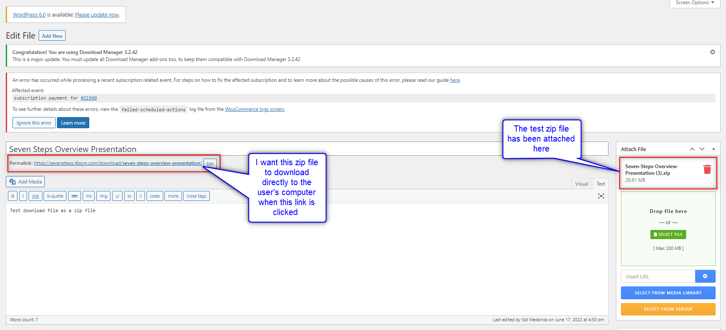Move Attach File panel down
726x330 pixels.
[702, 149]
